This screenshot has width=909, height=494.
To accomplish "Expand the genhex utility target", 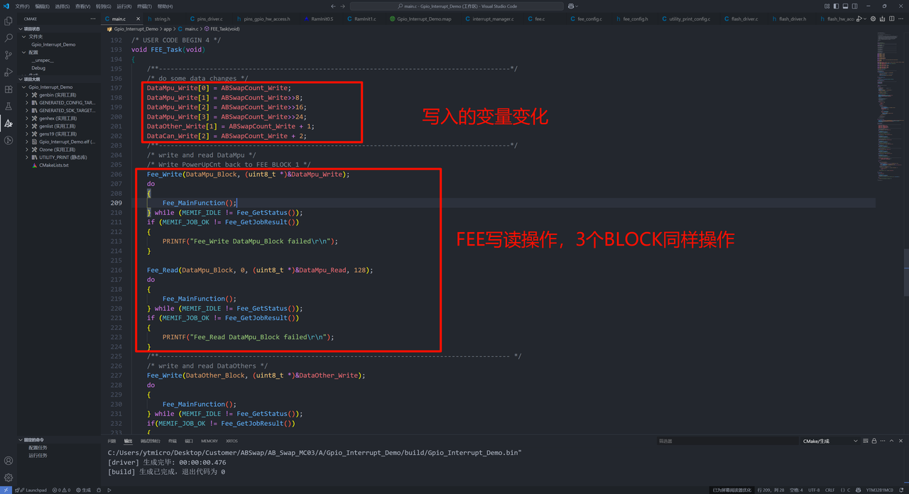I will click(27, 119).
